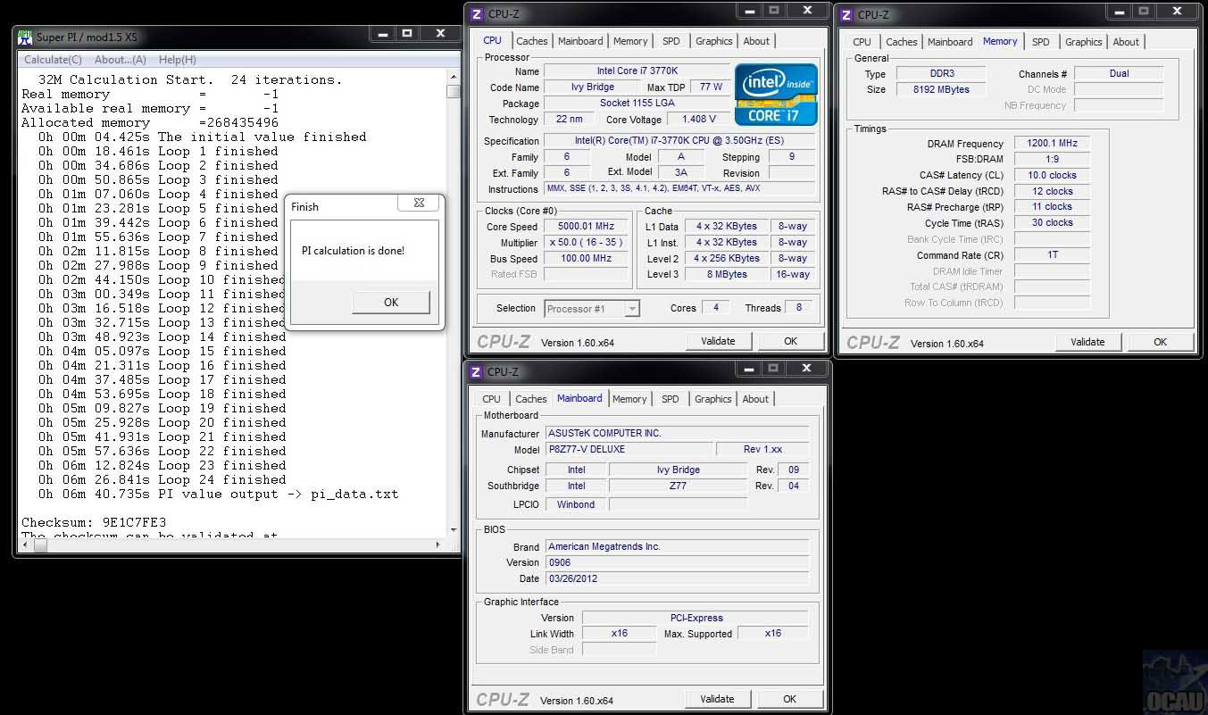Viewport: 1208px width, 715px height.
Task: Click Validate in the Mainboard window
Action: tap(718, 699)
